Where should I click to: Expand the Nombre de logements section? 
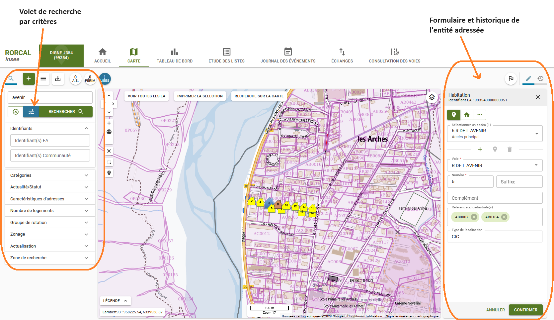pyautogui.click(x=50, y=211)
